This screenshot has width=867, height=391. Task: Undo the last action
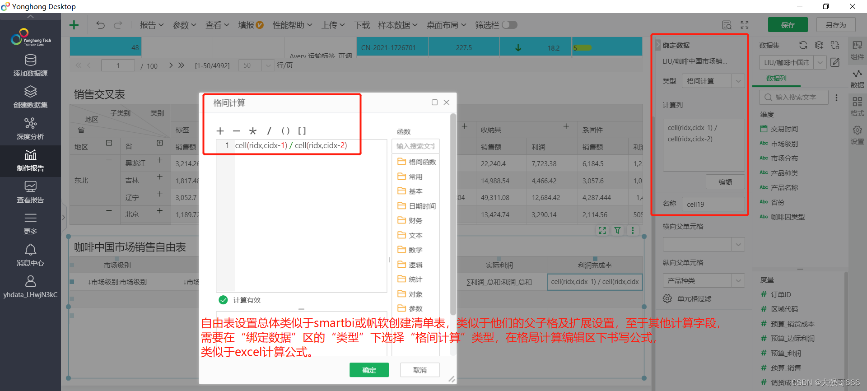pos(100,25)
